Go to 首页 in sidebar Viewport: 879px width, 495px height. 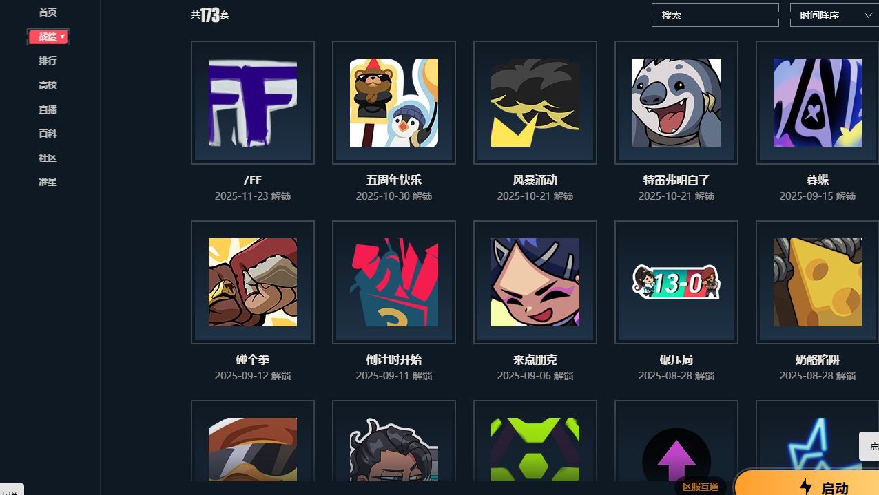pos(48,12)
